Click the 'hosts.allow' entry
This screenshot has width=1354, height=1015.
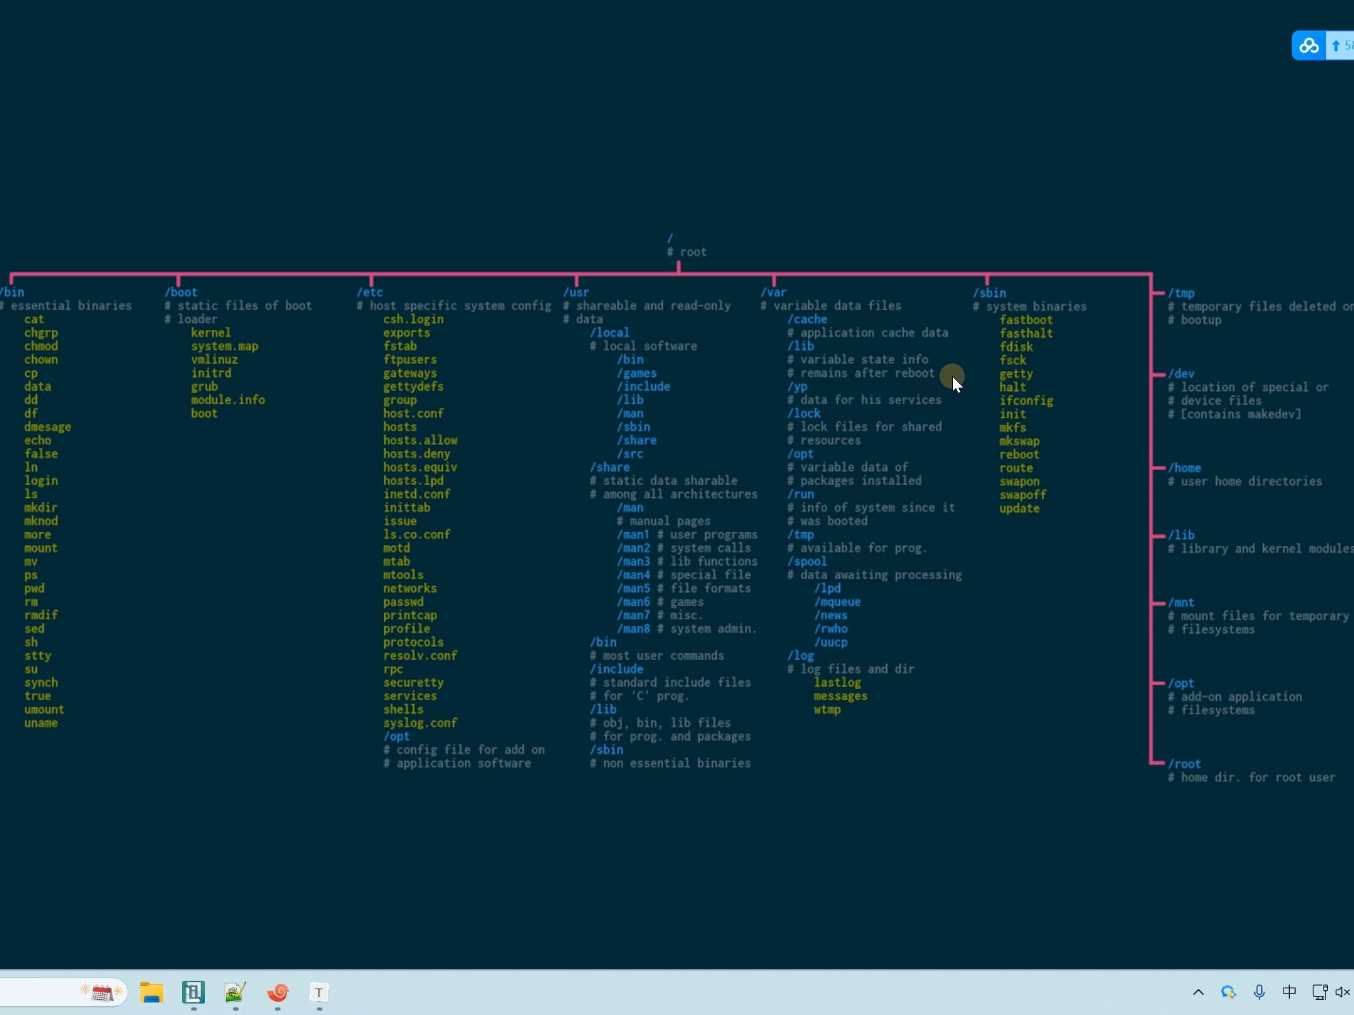(x=420, y=440)
